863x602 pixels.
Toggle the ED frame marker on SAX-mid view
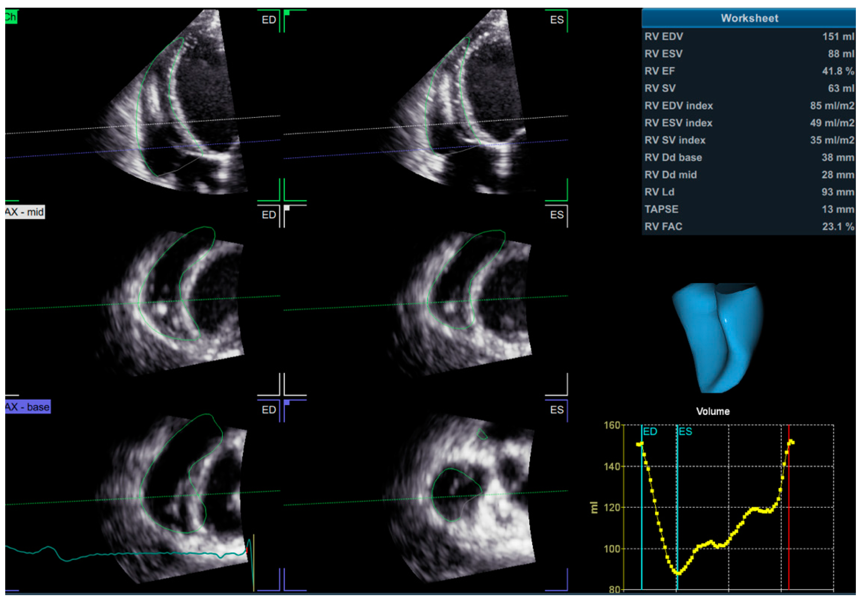click(269, 215)
